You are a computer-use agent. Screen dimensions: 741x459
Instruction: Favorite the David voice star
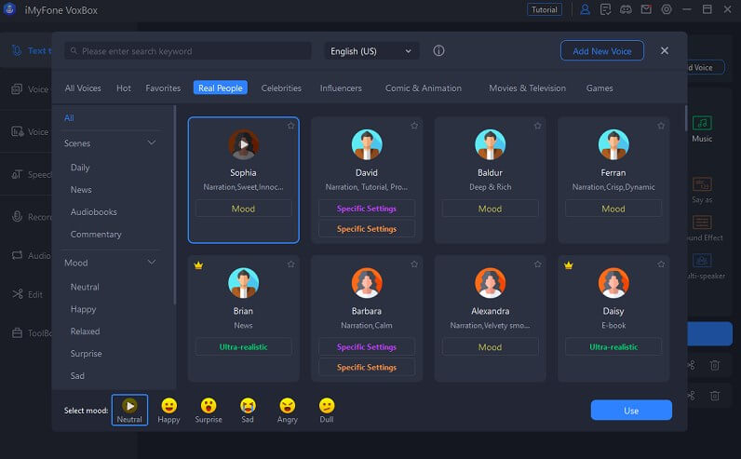click(414, 126)
